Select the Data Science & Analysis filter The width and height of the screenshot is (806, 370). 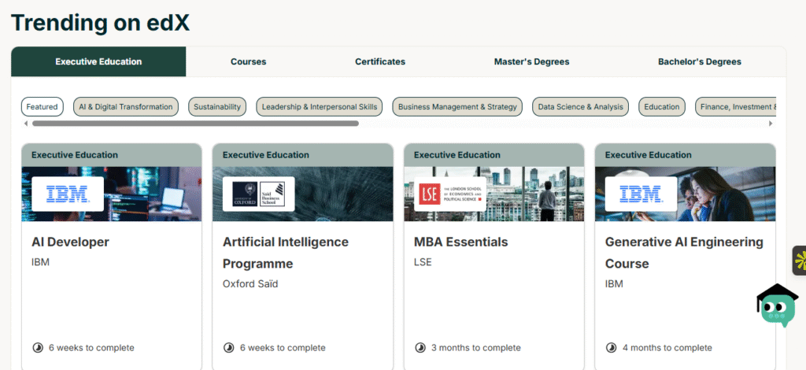click(x=580, y=107)
